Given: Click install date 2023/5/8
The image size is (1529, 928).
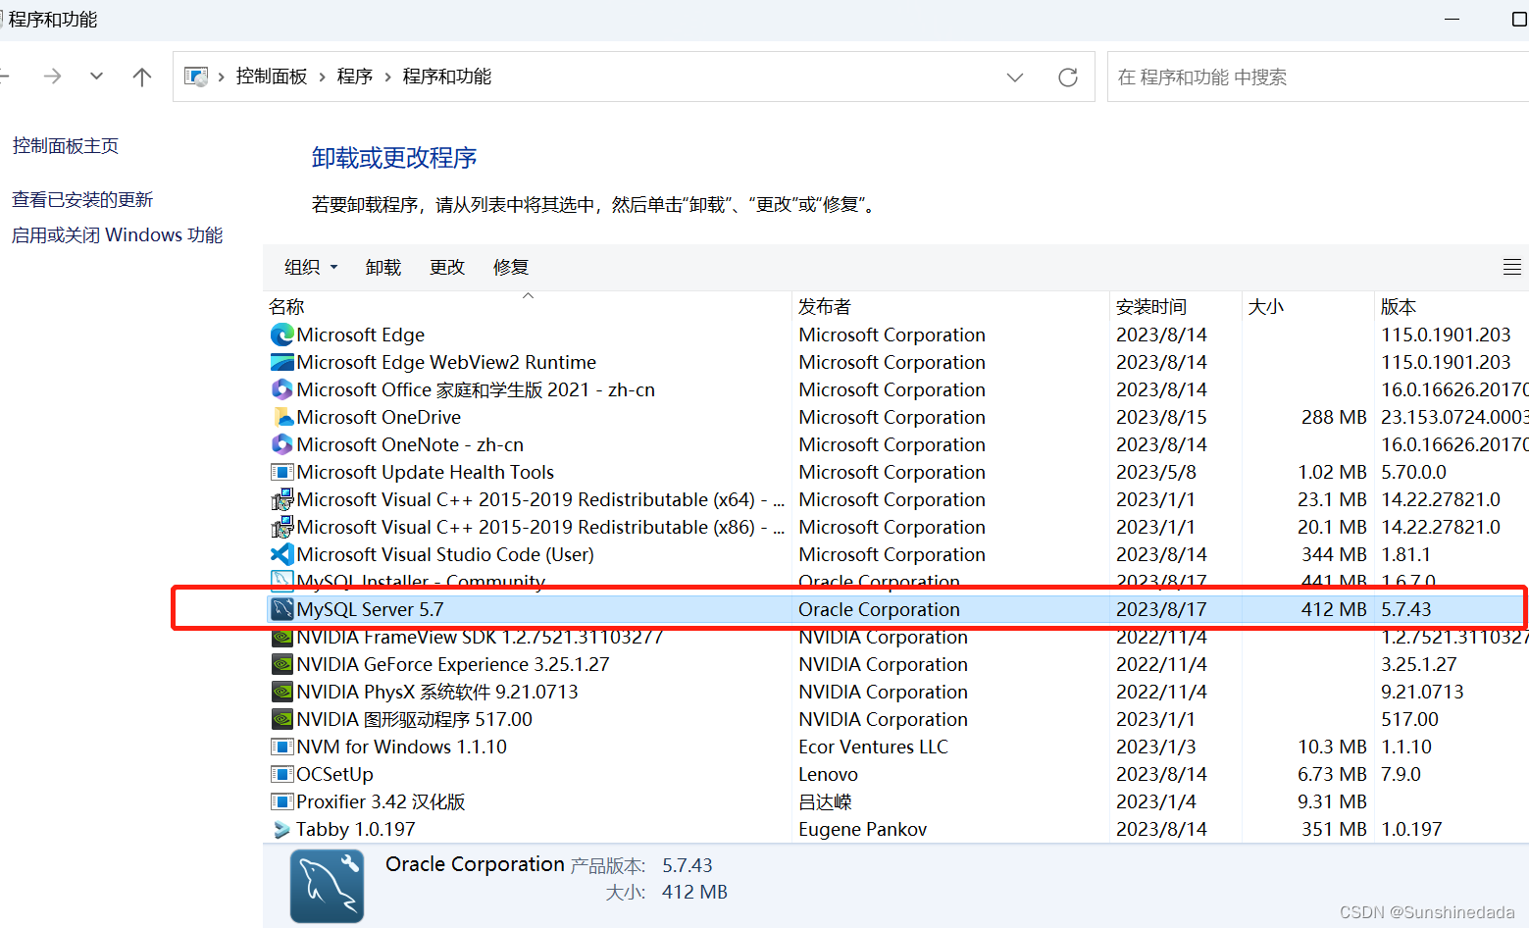Looking at the screenshot, I should [1156, 472].
